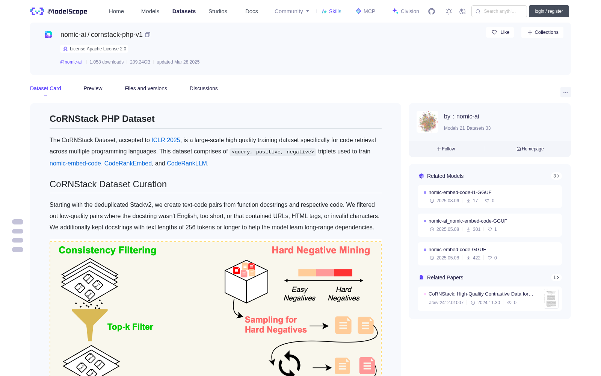
Task: Open the CodeRankEmbed link
Action: click(x=128, y=163)
